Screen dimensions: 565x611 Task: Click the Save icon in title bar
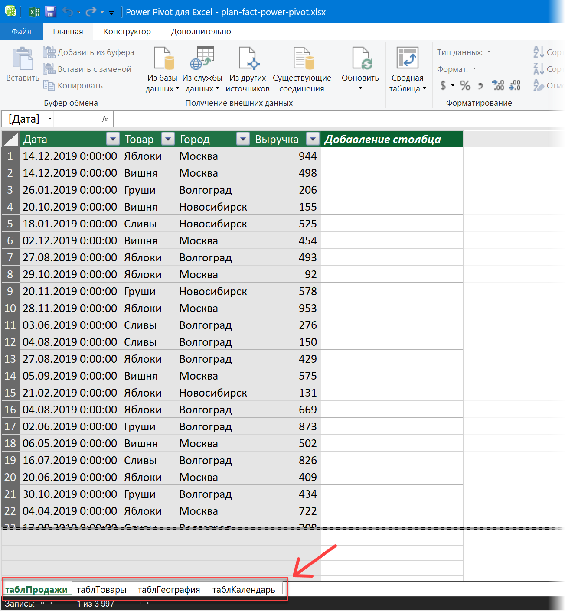51,12
